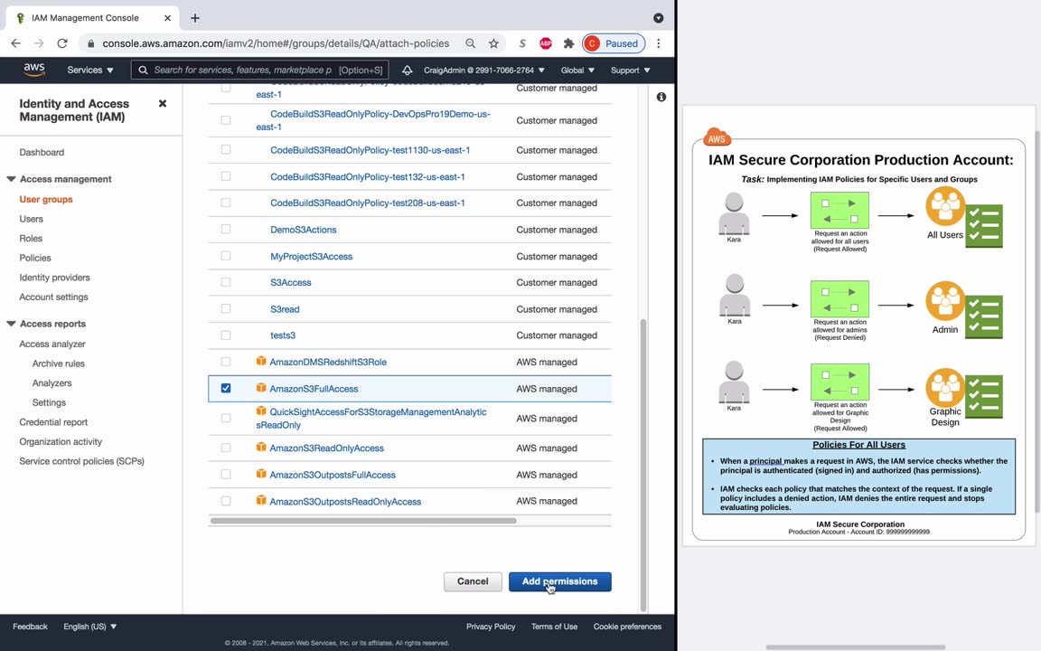This screenshot has width=1041, height=651.
Task: Click AmazonS3OutpostsFullAccess policy box icon
Action: (261, 474)
